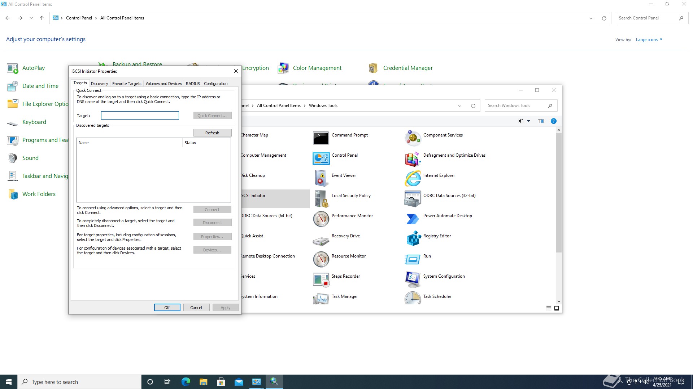
Task: Switch to RADIUS tab
Action: 193,84
